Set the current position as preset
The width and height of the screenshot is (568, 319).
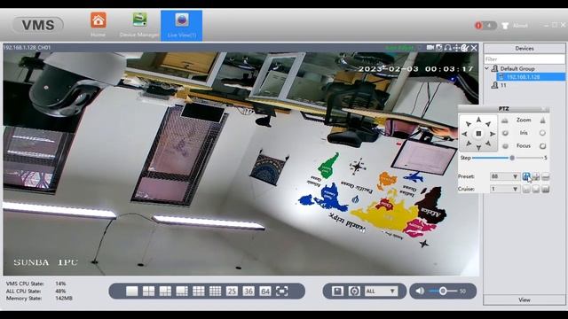[x=536, y=176]
